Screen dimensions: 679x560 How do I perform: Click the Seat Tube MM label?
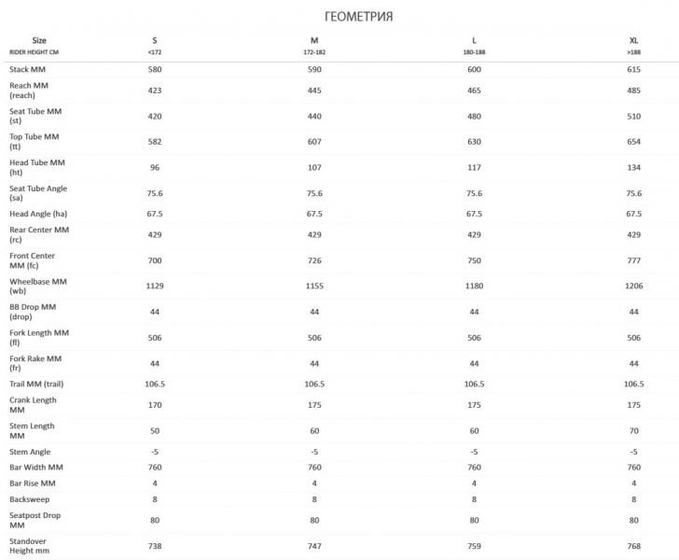click(35, 116)
